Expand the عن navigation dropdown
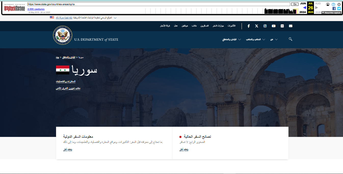The image size is (343, 174). coord(274,39)
